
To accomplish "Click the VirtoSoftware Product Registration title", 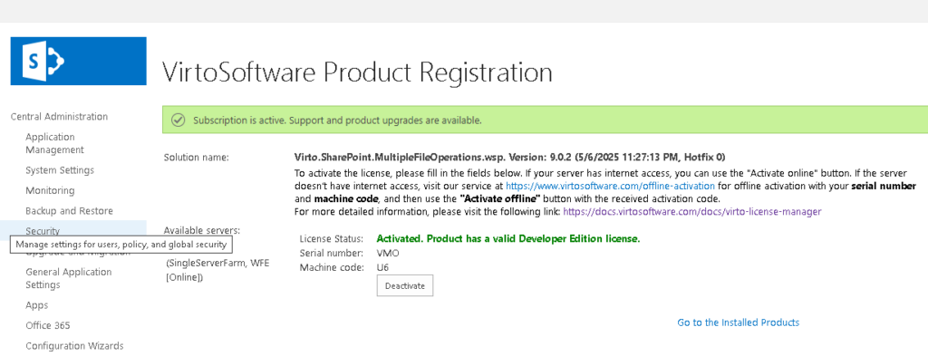I will [357, 72].
